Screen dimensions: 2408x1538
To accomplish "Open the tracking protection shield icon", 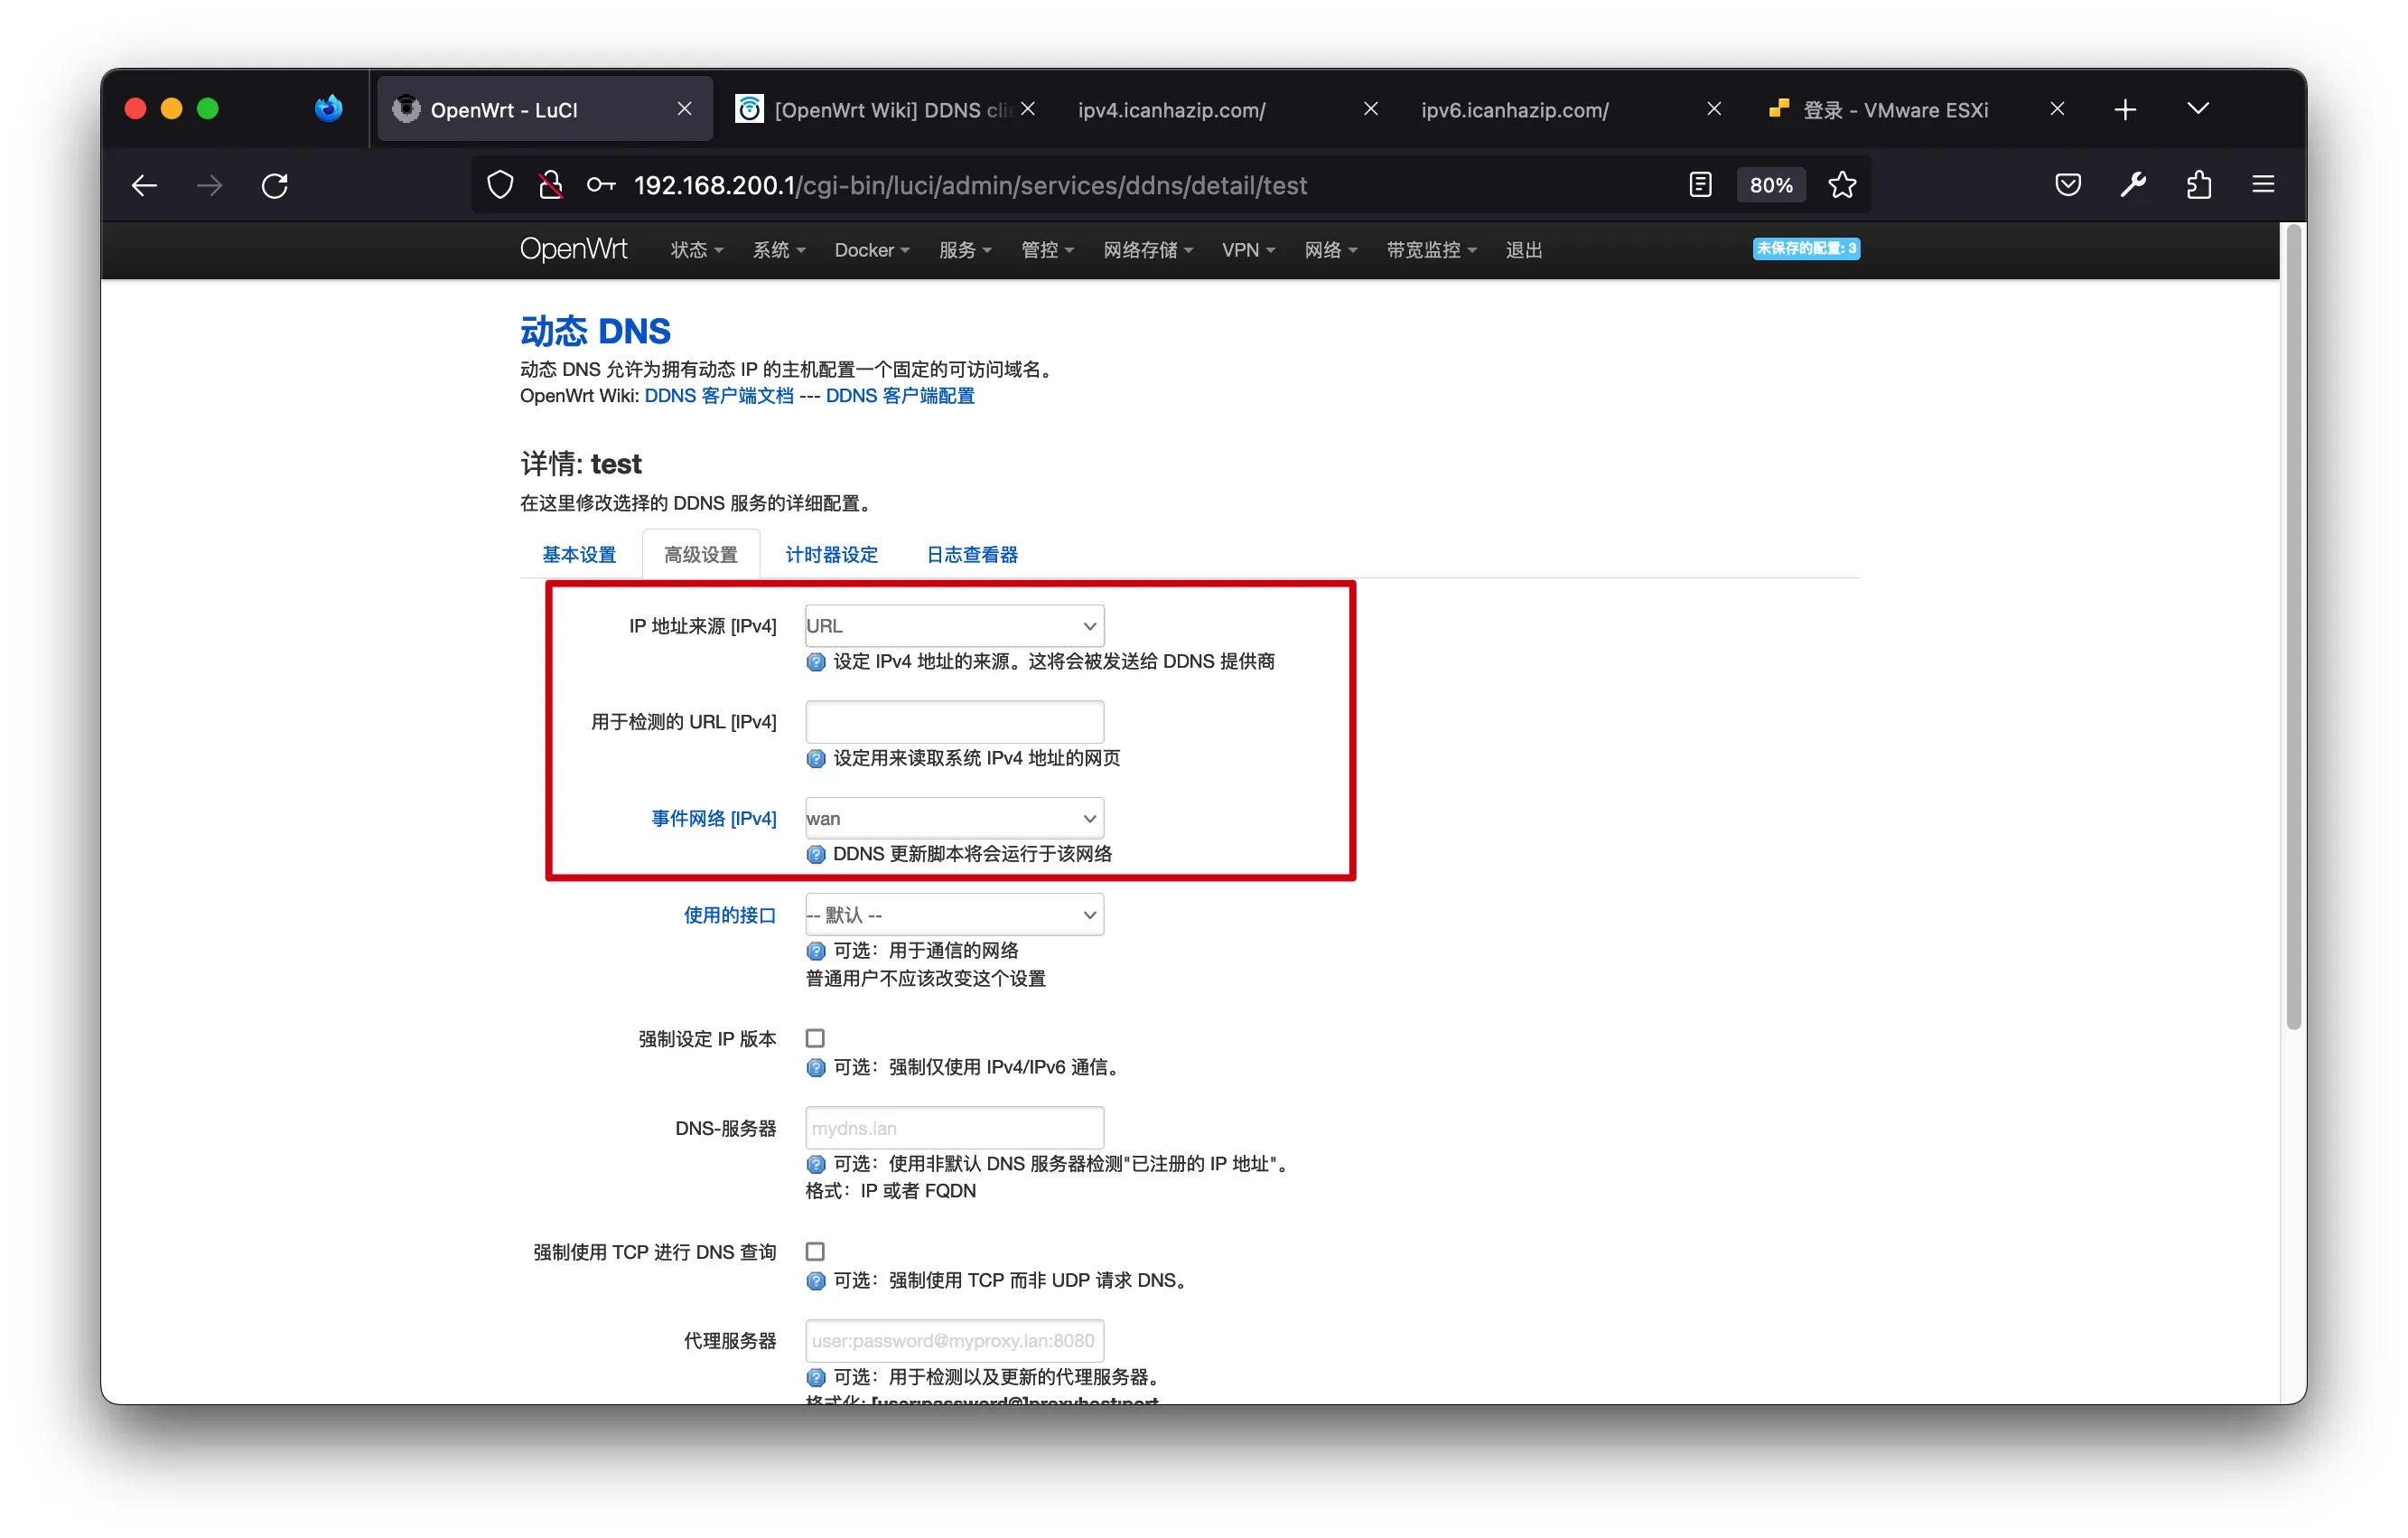I will click(x=500, y=185).
